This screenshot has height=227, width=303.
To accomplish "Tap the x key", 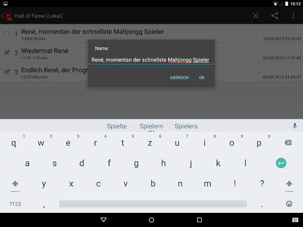I will 71,184.
